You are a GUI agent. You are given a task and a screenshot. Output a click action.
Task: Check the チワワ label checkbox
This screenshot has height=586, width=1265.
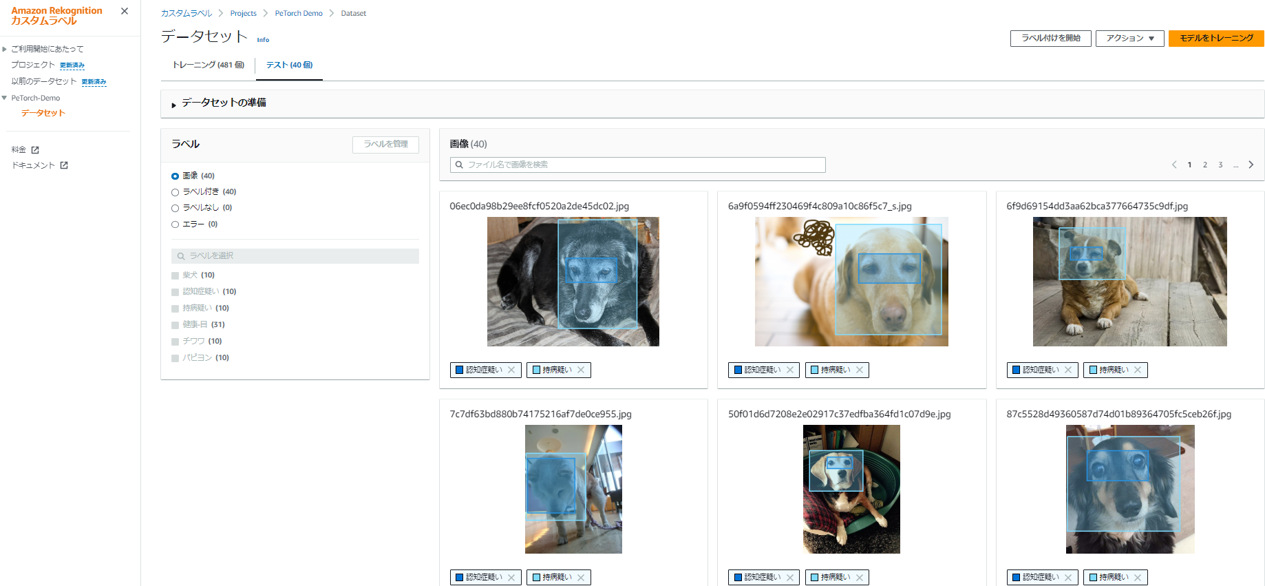(x=175, y=342)
